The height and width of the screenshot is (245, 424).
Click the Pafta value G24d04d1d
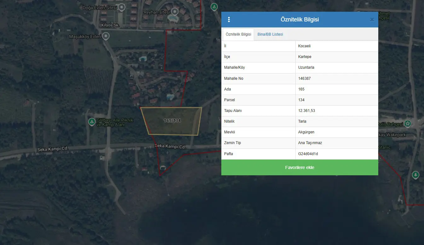click(x=309, y=154)
